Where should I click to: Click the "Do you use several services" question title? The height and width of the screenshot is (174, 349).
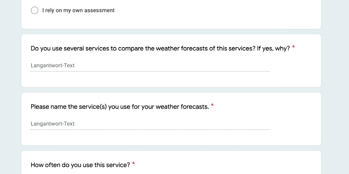(87, 48)
